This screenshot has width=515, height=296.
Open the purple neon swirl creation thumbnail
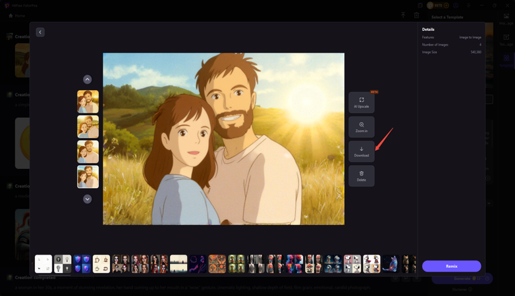tap(198, 264)
